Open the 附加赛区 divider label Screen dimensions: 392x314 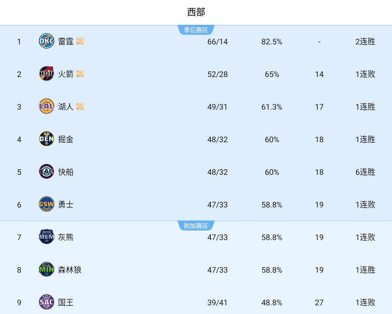(x=196, y=225)
